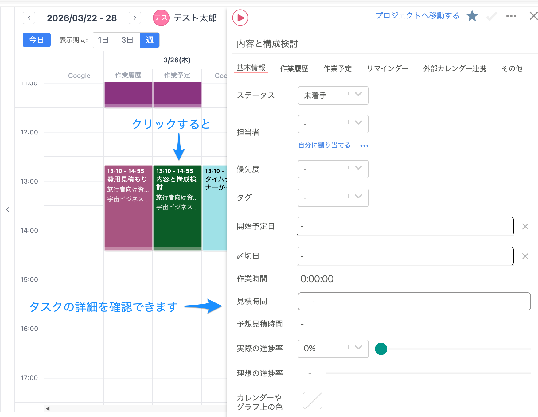Open the 優先度 dropdown
The width and height of the screenshot is (538, 417).
coord(333,169)
